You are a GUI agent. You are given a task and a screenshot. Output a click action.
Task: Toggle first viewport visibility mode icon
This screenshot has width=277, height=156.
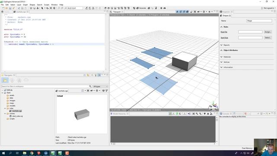coord(177,12)
